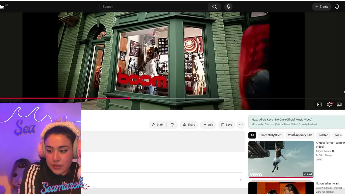Select the Contemporary R&B filter chip
This screenshot has width=345, height=194.
point(300,135)
